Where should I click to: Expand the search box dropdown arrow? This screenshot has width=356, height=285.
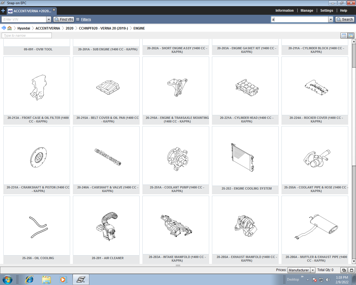(331, 19)
